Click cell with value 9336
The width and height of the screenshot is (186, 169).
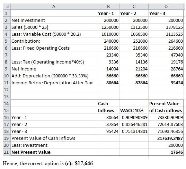108,62
